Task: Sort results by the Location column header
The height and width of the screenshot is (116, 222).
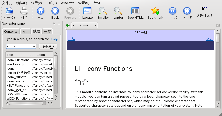Action: [42, 55]
